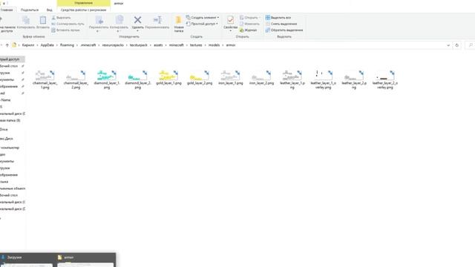Open OneDrive in the navigation pane
Screen dimensions: 475x267
[4, 130]
